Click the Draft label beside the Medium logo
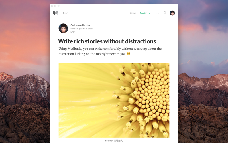This screenshot has height=143, width=228. (66, 13)
